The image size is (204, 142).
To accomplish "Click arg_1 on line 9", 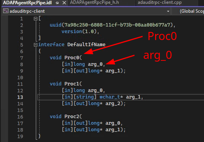I will [x=113, y=71].
